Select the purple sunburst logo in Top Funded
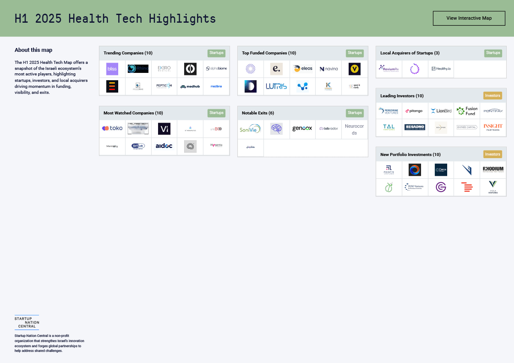This screenshot has height=363, width=514. click(x=251, y=69)
